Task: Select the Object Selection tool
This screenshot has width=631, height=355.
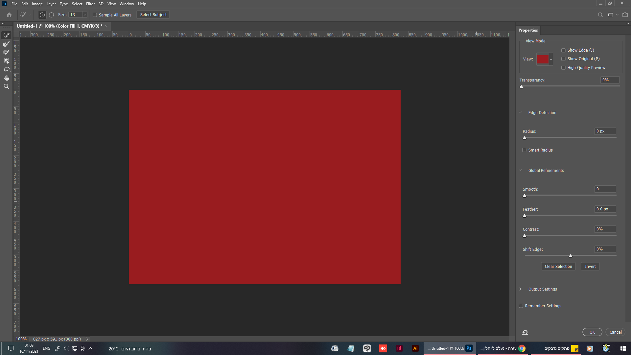Action: point(6,61)
